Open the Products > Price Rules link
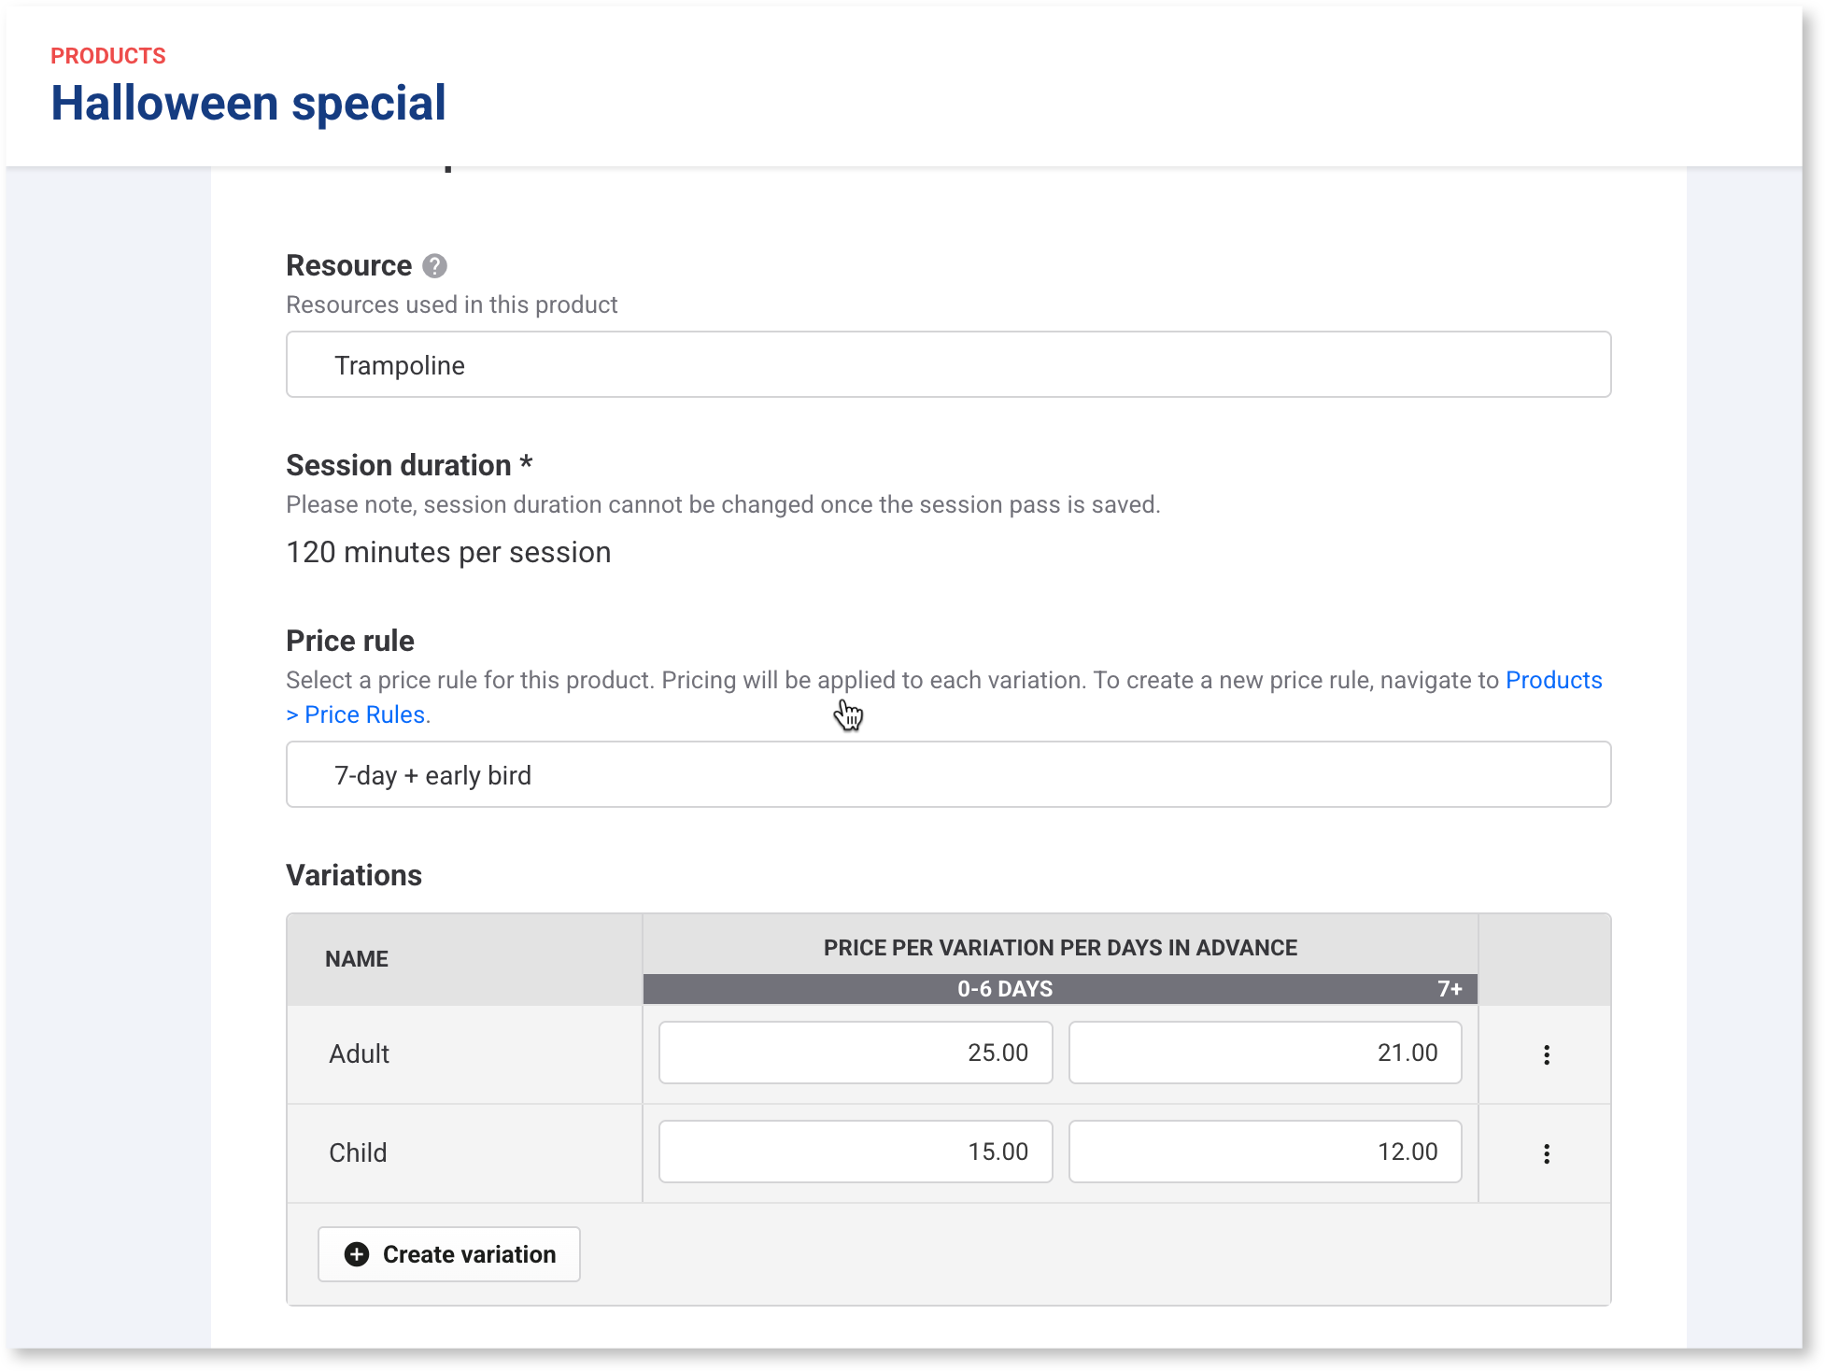Viewport: 1825px width, 1371px height. pos(1553,680)
